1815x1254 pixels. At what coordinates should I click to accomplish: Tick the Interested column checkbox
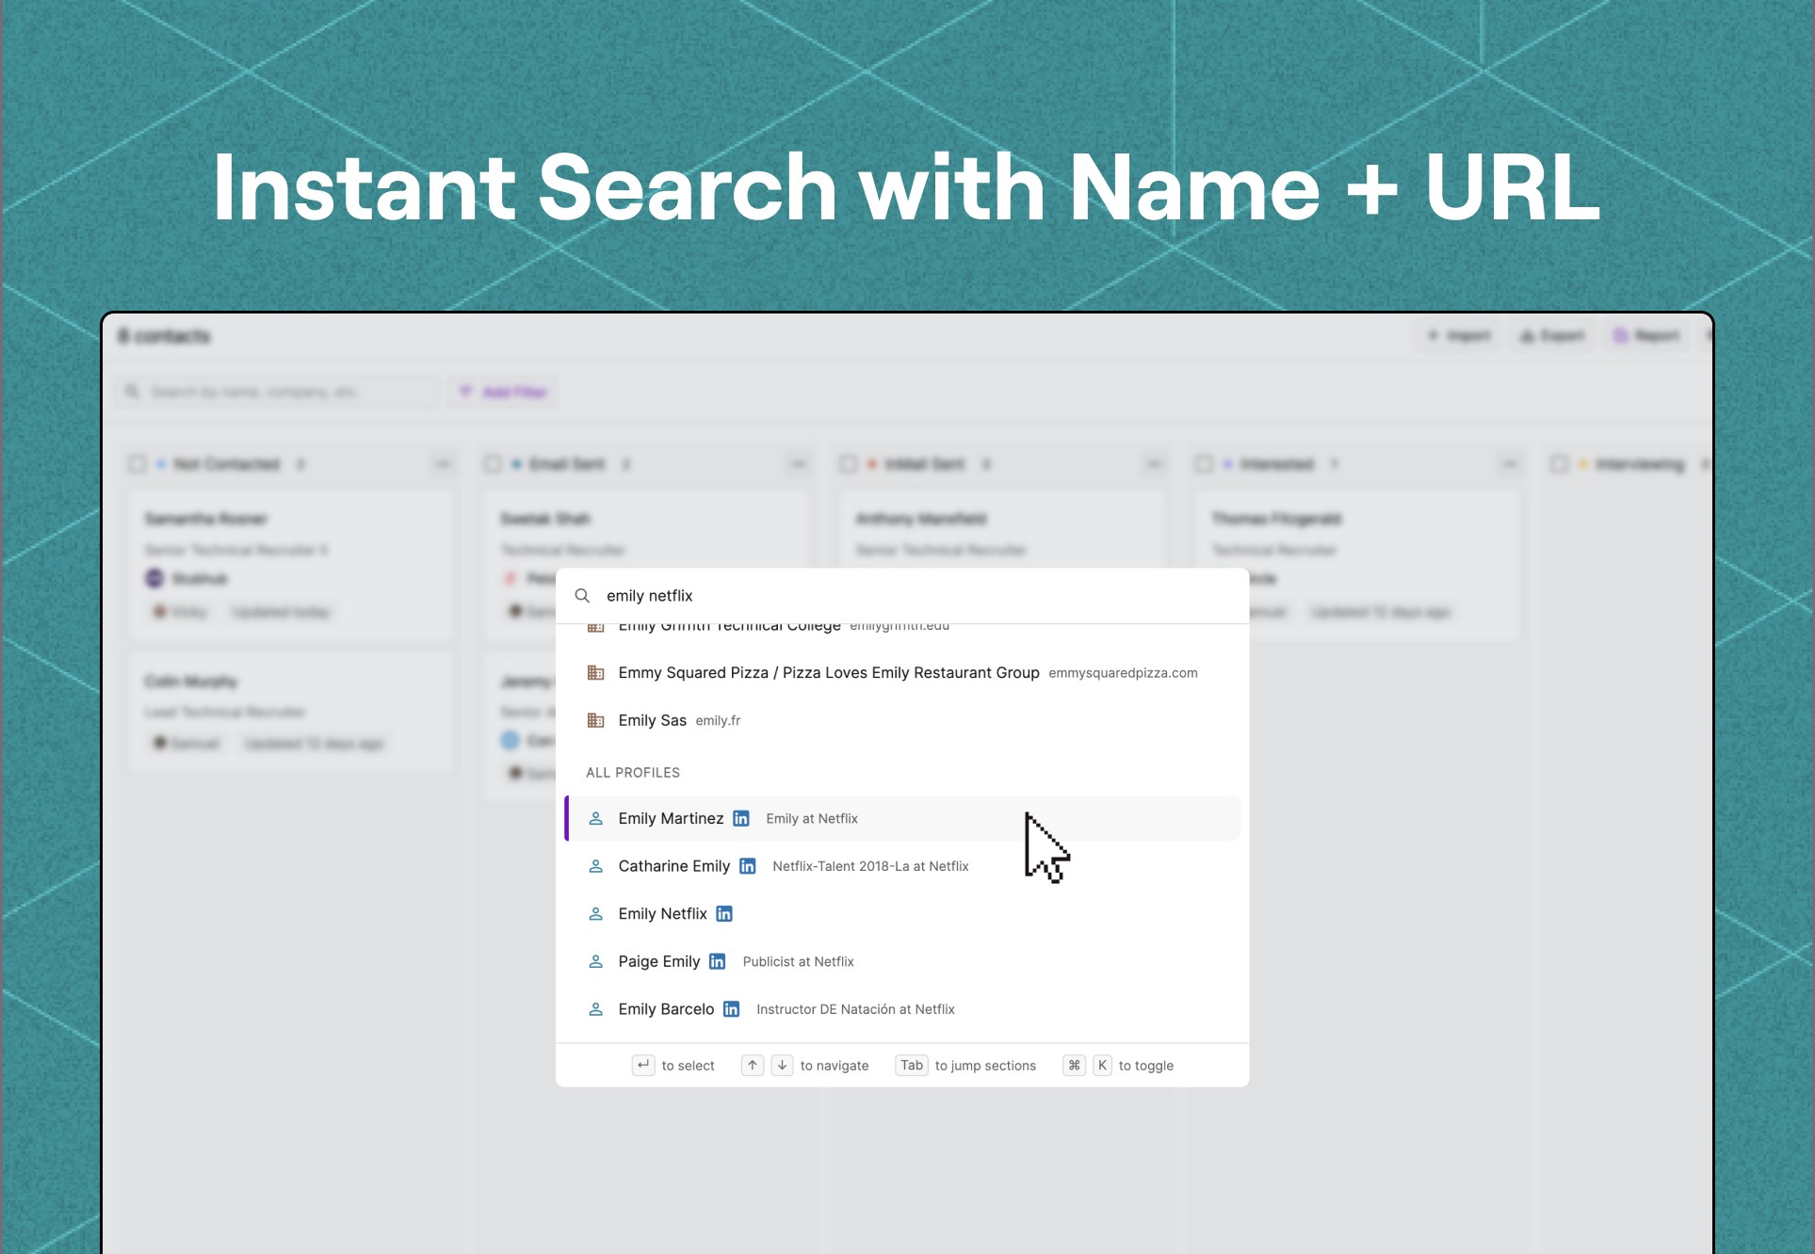(x=1204, y=464)
